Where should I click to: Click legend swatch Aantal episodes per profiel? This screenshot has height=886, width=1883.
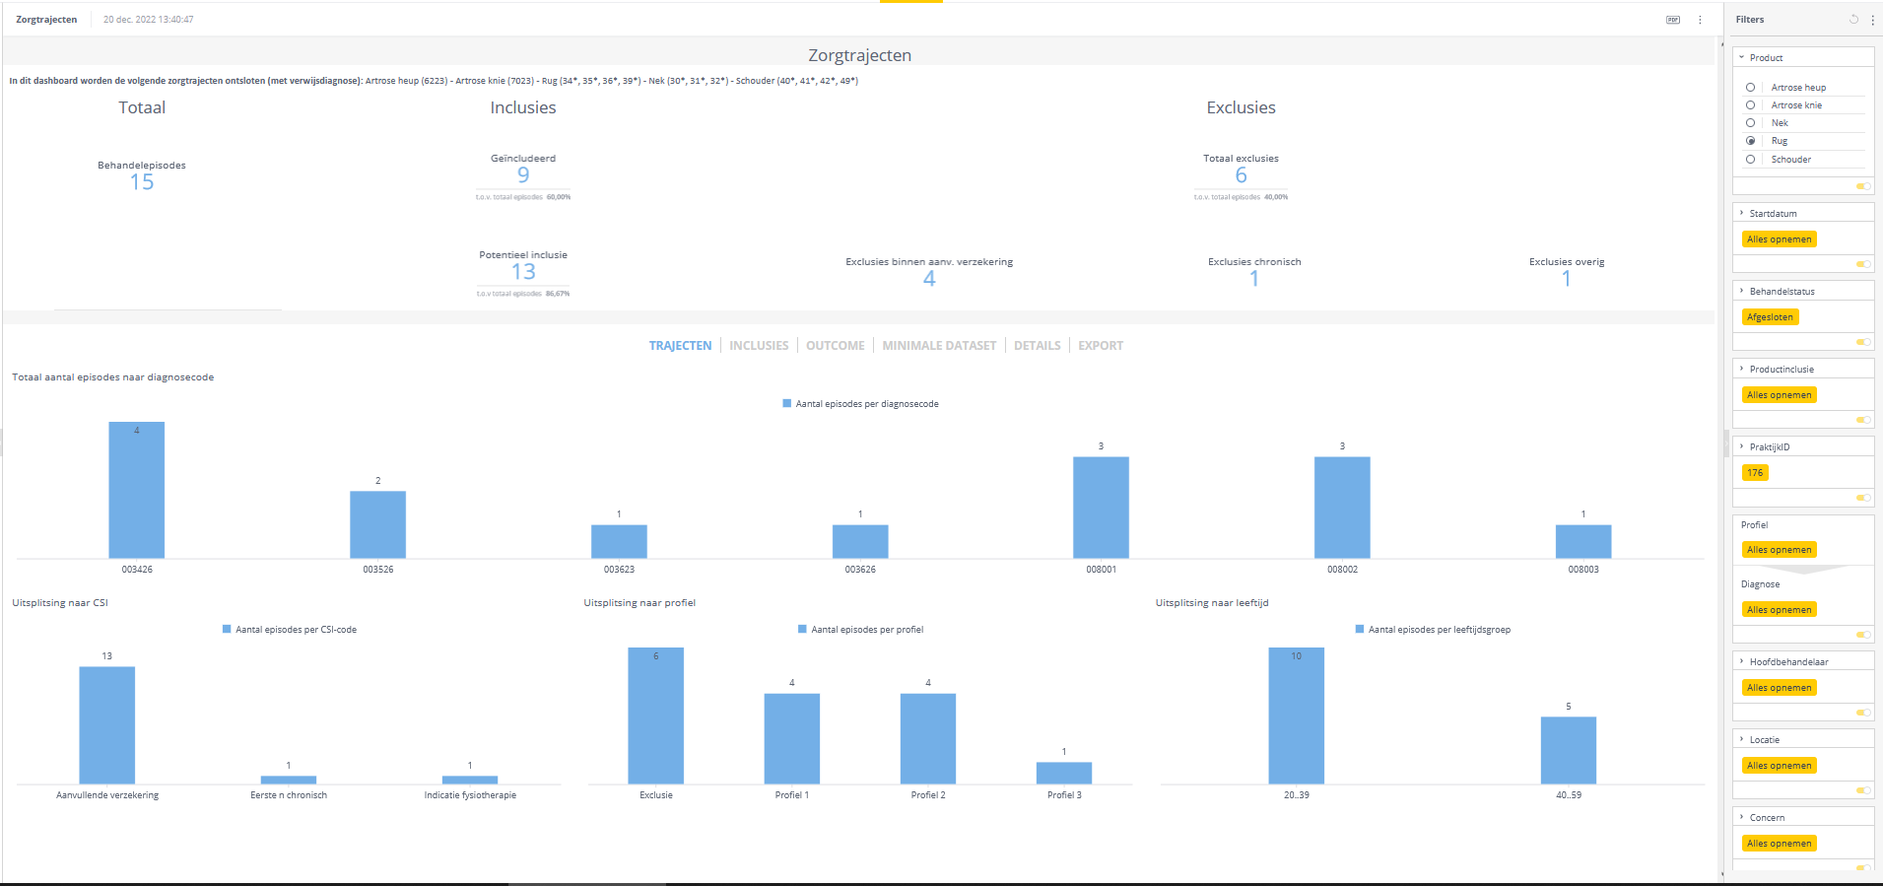802,630
